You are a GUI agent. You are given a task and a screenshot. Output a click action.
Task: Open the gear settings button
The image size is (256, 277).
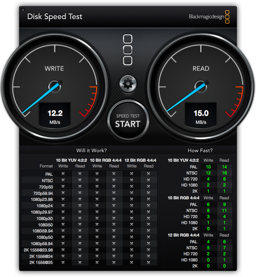point(128,84)
